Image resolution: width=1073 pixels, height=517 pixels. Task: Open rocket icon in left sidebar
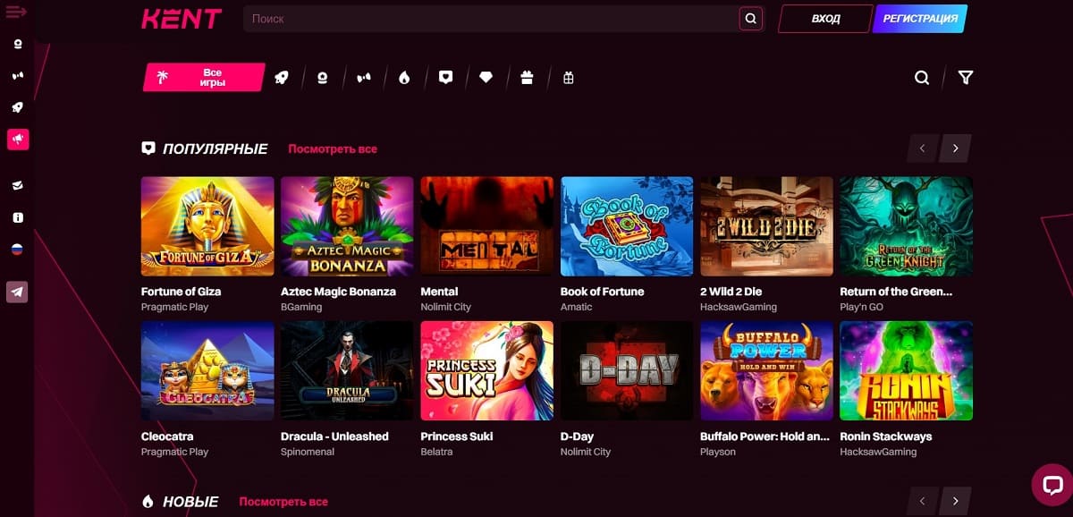coord(18,107)
